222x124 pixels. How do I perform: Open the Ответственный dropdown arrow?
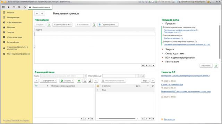(x=137, y=76)
